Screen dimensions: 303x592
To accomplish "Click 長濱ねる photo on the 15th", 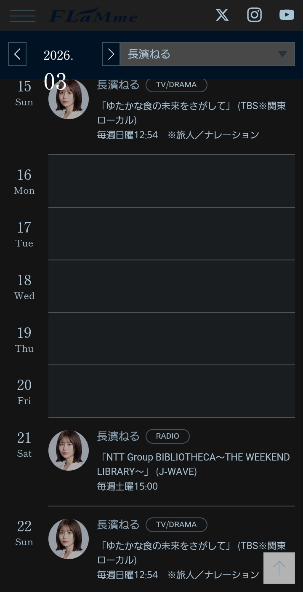I will click(x=69, y=99).
